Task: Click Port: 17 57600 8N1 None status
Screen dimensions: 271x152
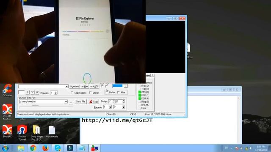Action: point(158,114)
